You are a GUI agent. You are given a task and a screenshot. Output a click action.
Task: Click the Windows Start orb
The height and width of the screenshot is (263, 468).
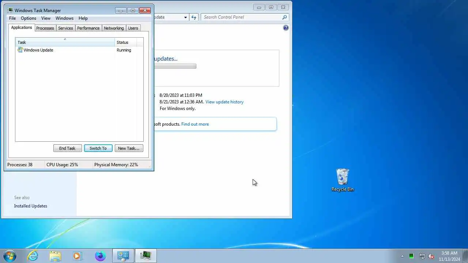(10, 256)
